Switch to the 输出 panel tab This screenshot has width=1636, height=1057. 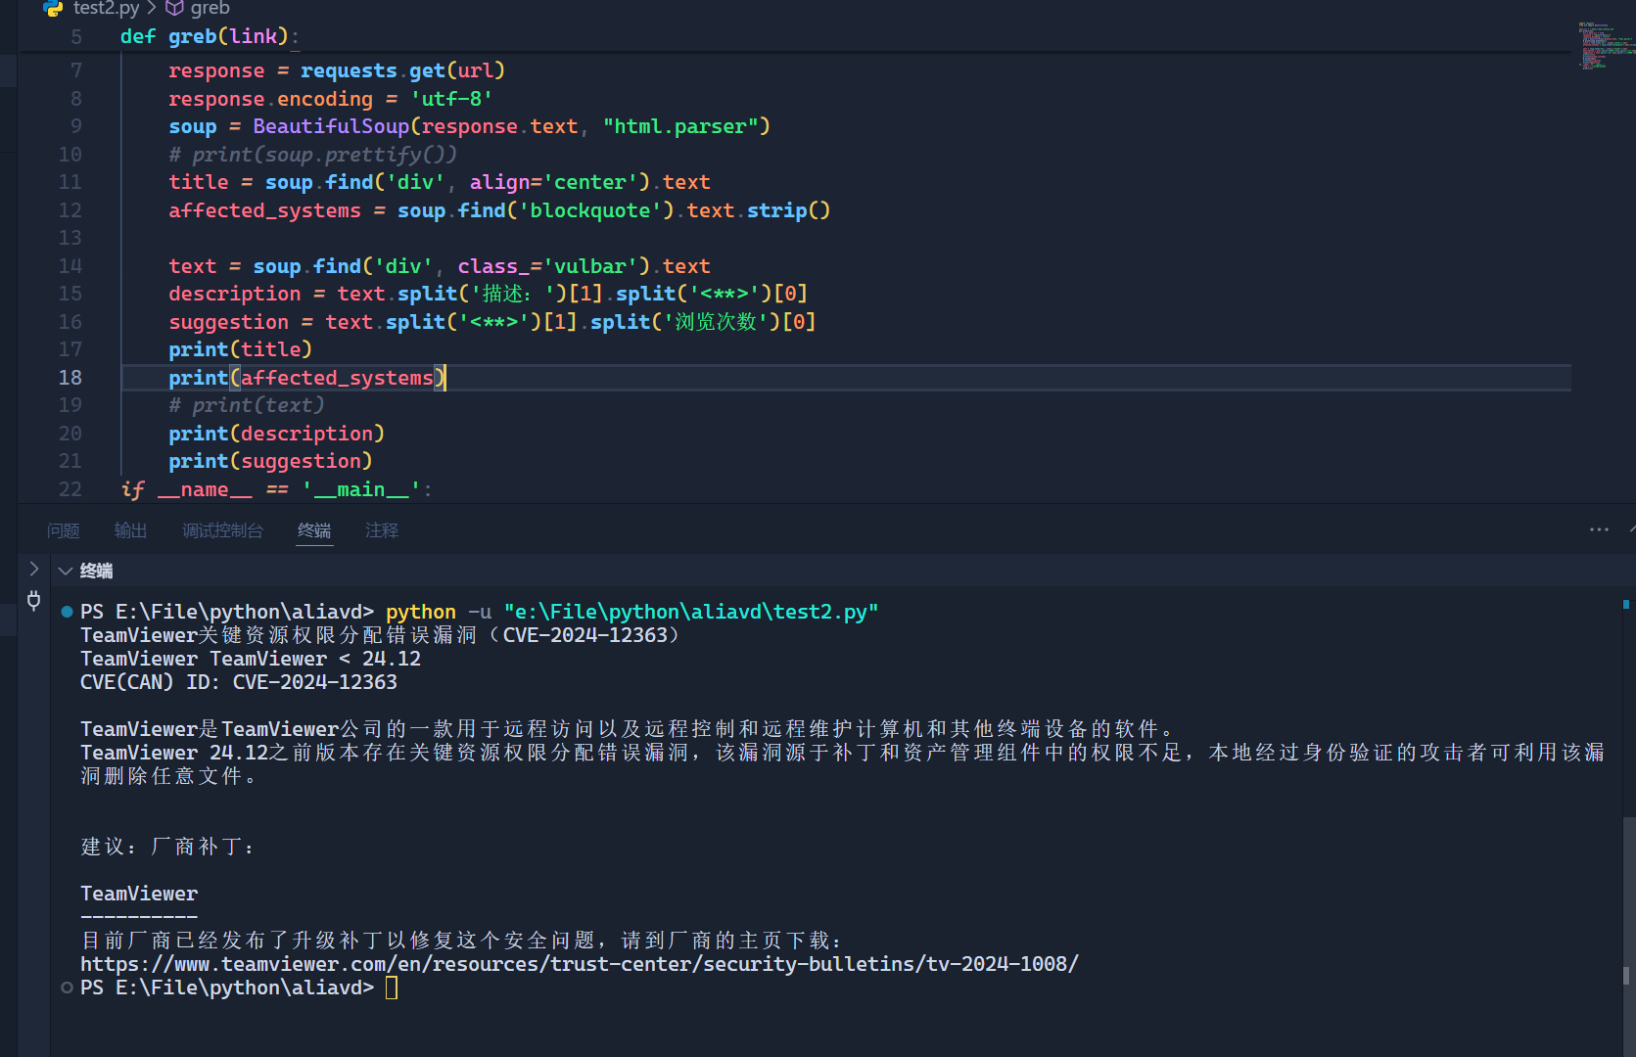click(x=130, y=530)
